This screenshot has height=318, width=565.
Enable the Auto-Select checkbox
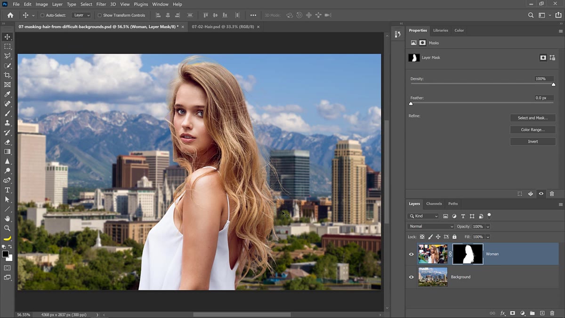coord(42,15)
